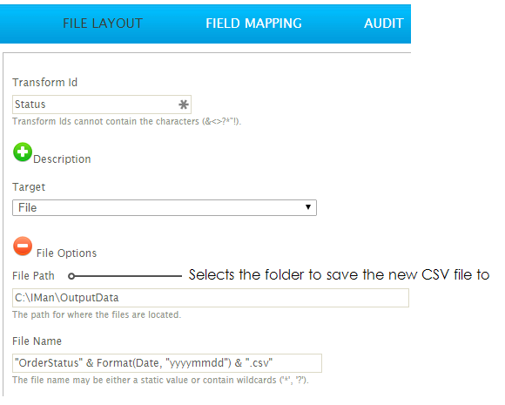The height and width of the screenshot is (405, 505).
Task: Go to the AUDIT tab
Action: pos(384,24)
